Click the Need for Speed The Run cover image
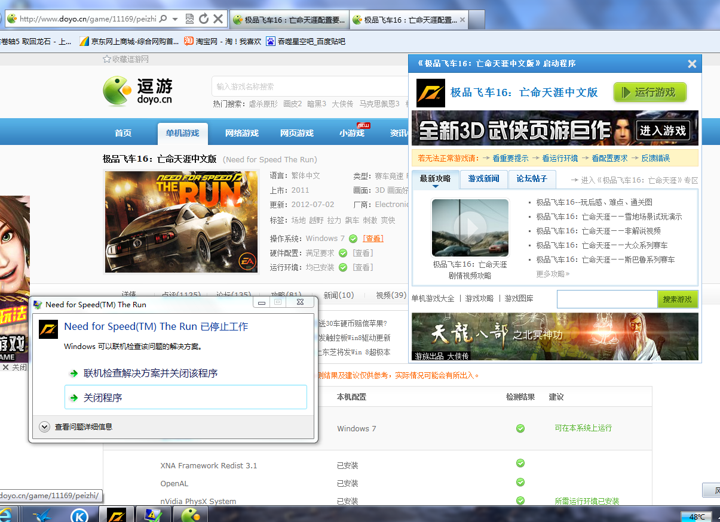 pyautogui.click(x=182, y=222)
